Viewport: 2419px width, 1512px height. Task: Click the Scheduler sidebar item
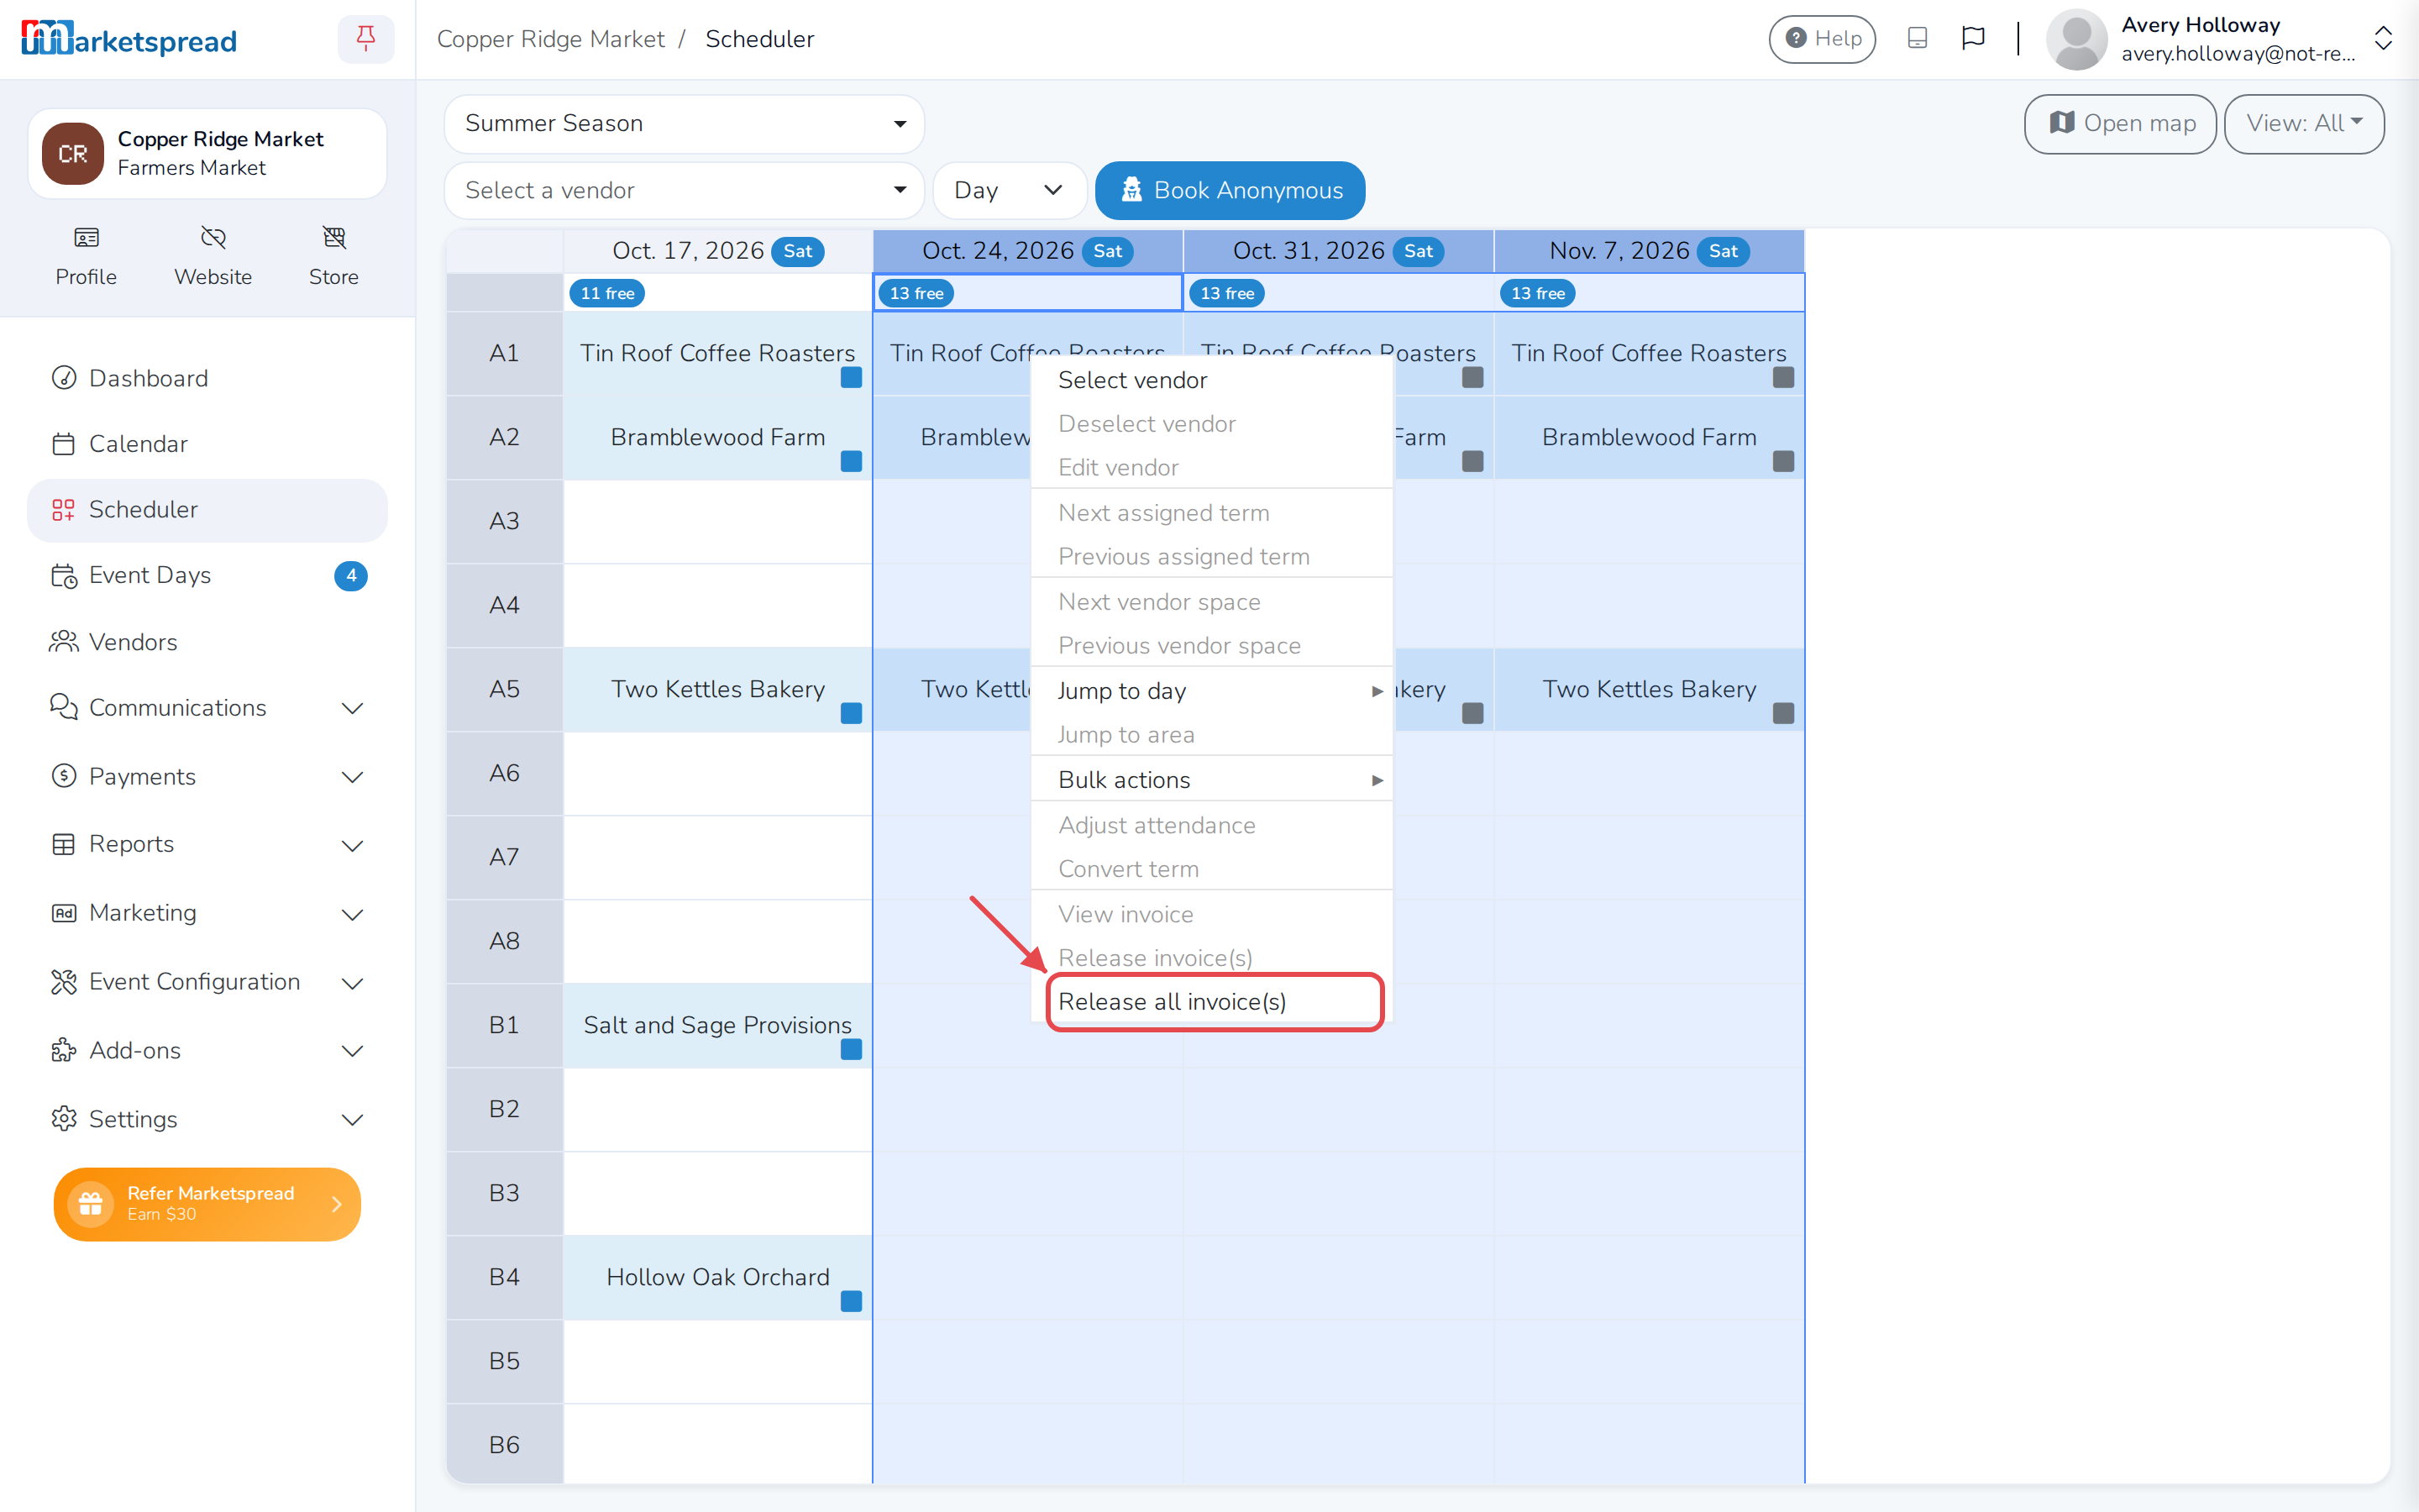tap(207, 510)
